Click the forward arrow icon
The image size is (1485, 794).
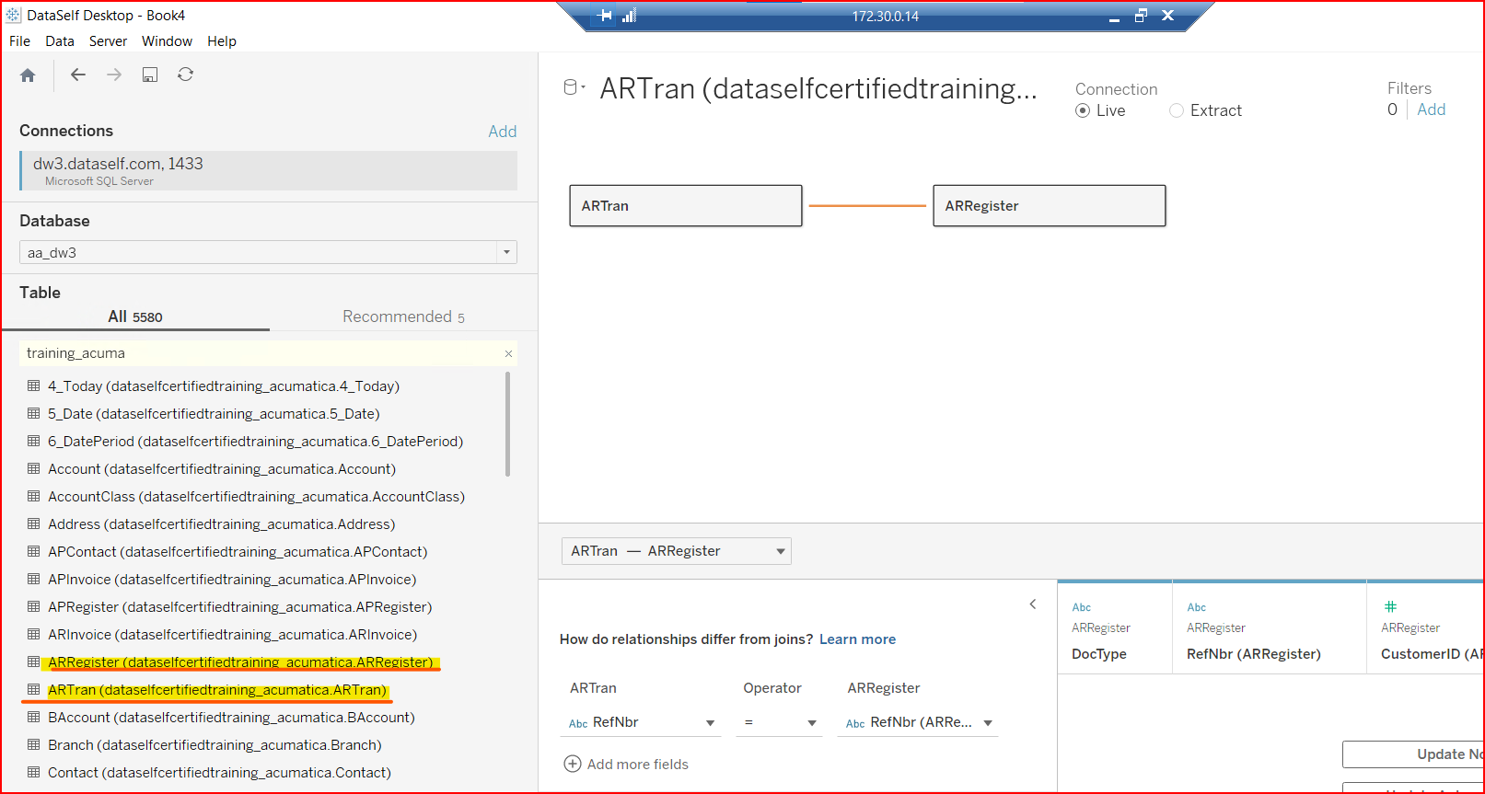click(x=114, y=75)
